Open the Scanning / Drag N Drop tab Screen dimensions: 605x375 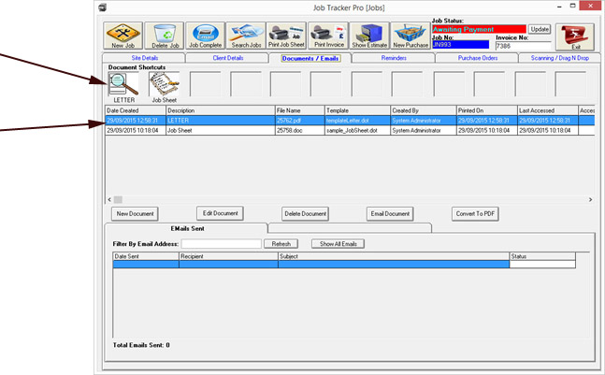pos(559,58)
